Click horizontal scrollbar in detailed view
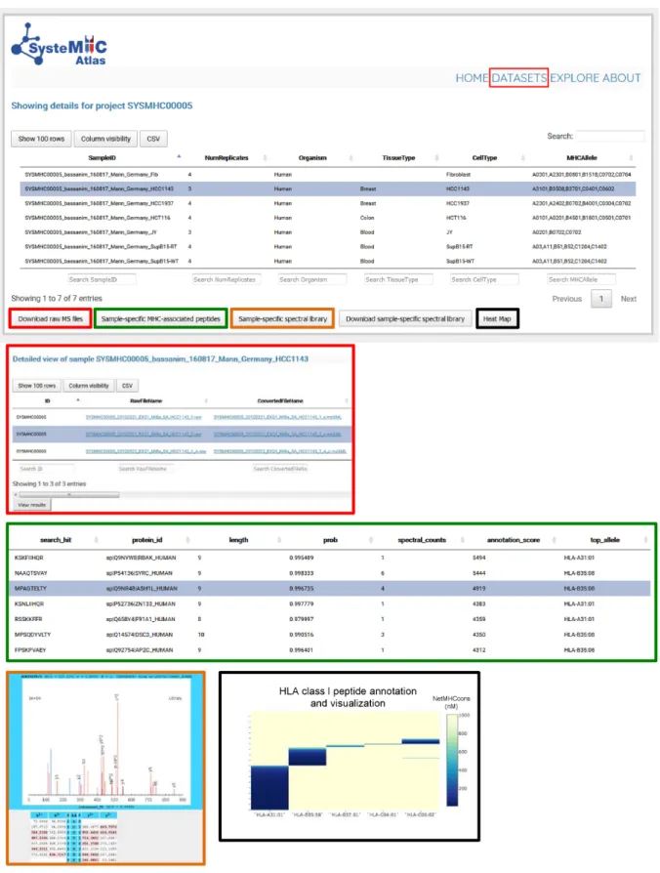Screen dimensions: 660x873 tap(69, 494)
